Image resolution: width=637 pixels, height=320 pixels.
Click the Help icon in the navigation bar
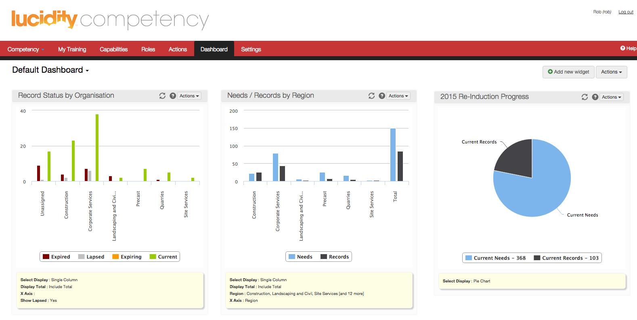[628, 48]
